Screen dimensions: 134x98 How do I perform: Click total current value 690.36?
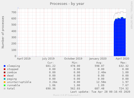pyautogui.click(x=51, y=89)
